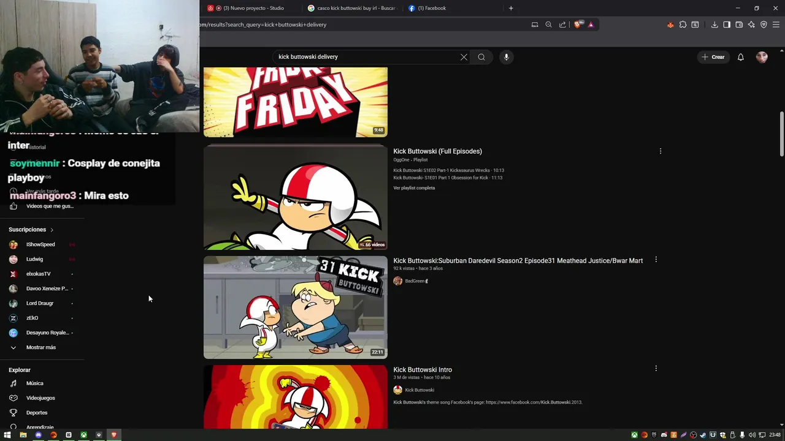Screen dimensions: 785x441
Task: Click the taskbar clock showing 23:48
Action: point(775,435)
